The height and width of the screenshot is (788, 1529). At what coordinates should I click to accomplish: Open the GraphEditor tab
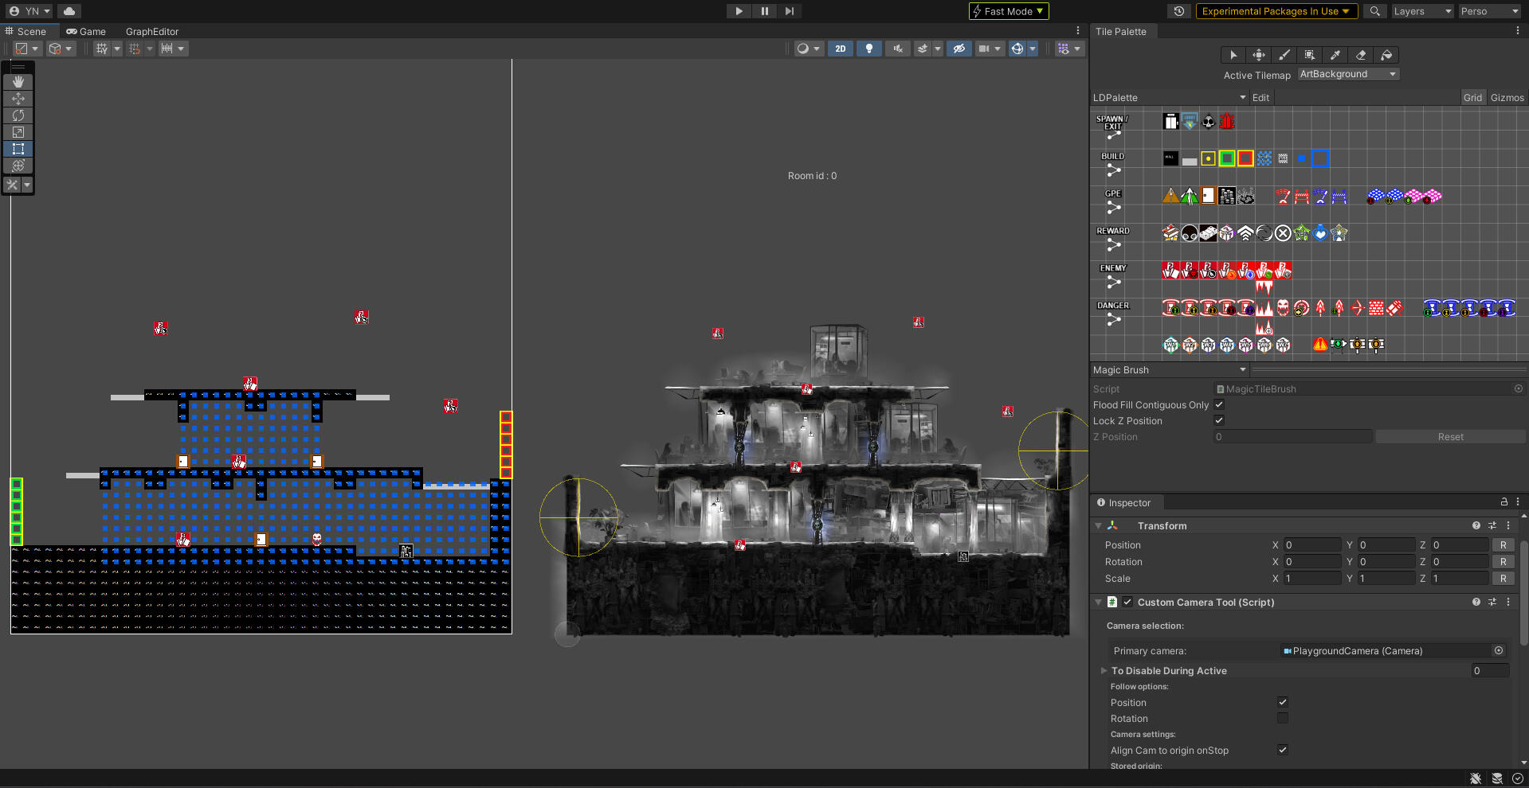pyautogui.click(x=151, y=32)
